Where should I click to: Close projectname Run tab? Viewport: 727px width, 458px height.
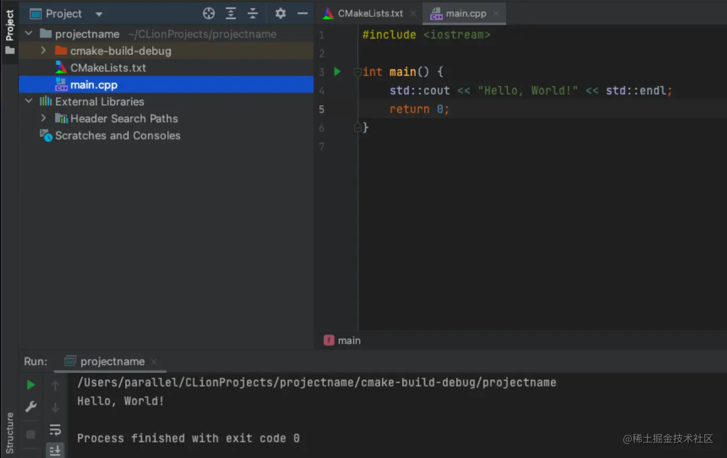point(154,362)
